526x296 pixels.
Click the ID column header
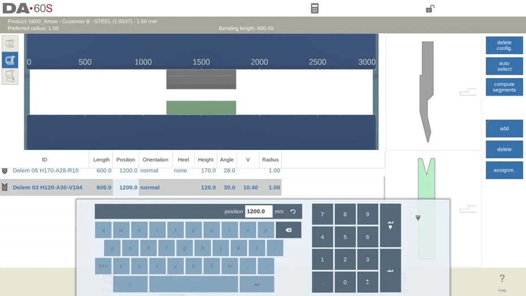44,160
